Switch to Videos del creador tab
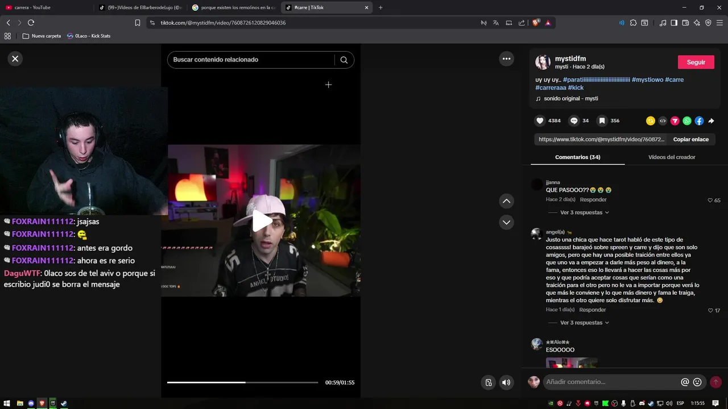Image resolution: width=728 pixels, height=409 pixels. click(672, 157)
